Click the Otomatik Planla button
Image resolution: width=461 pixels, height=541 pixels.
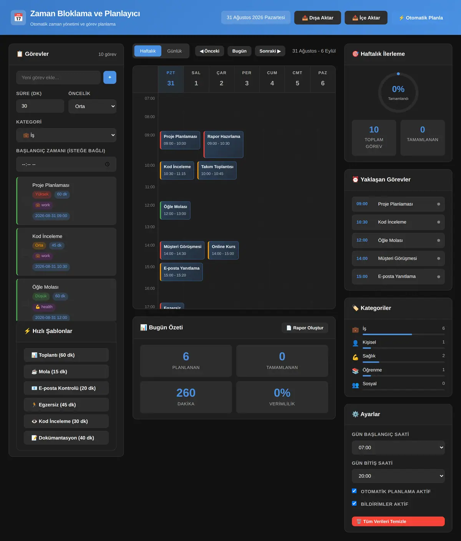(421, 18)
